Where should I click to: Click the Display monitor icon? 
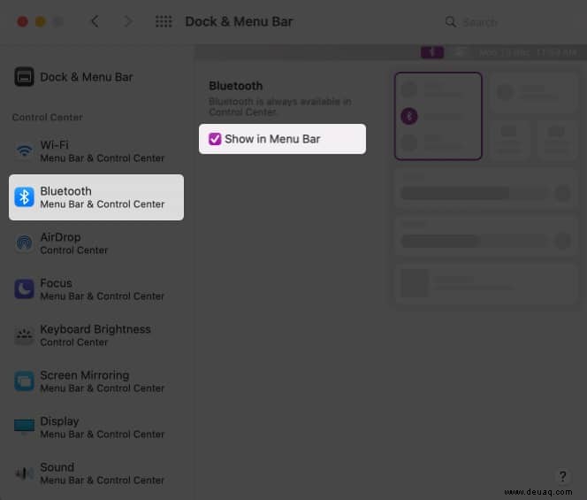(x=25, y=427)
